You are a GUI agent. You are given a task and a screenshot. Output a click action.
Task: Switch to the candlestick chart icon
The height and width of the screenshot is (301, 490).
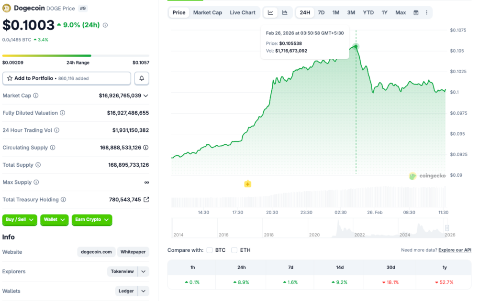pyautogui.click(x=285, y=12)
